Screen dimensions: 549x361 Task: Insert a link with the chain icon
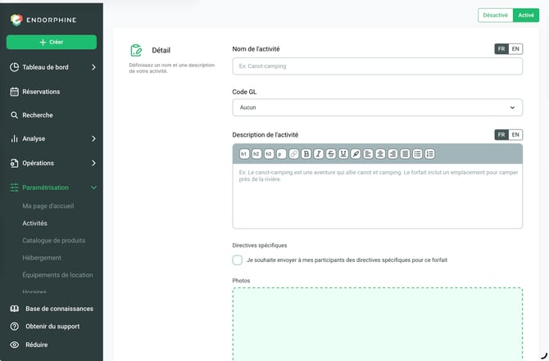pos(294,154)
